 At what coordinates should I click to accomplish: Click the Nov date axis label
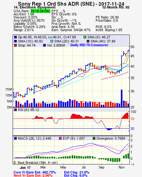[x=121, y=167]
